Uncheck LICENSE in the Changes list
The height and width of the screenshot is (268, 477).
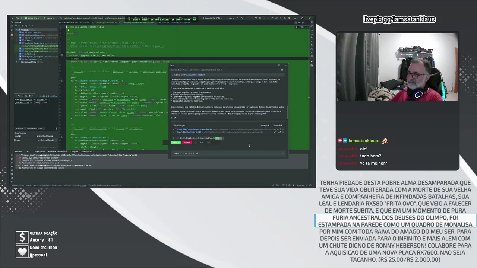pyautogui.click(x=20, y=41)
